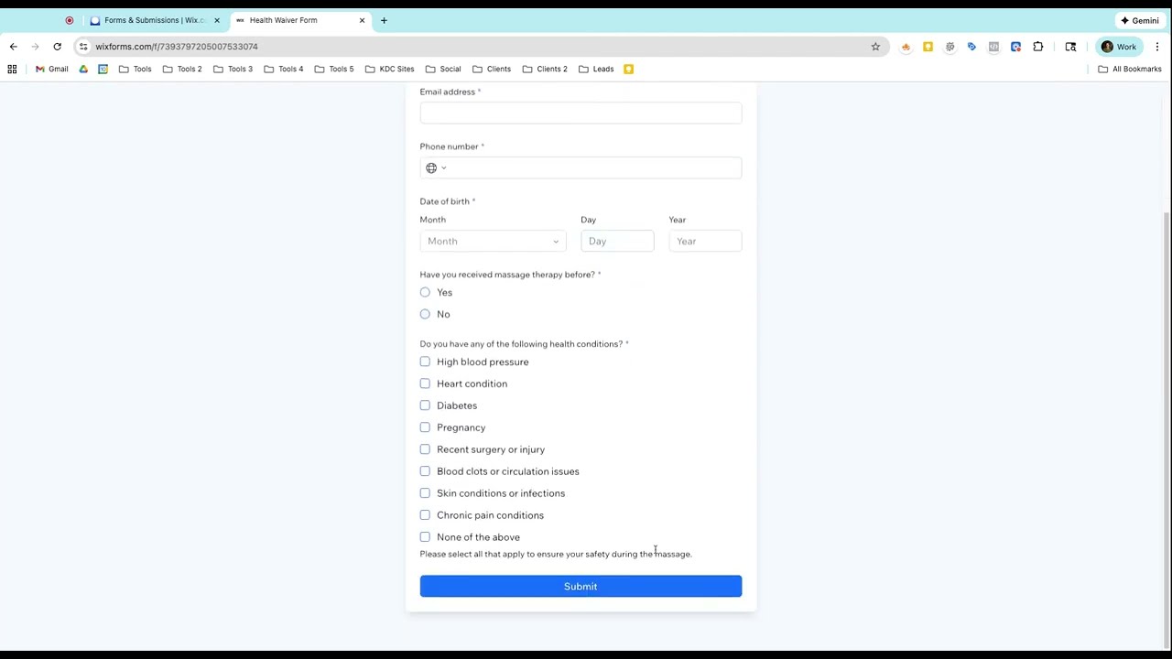Image resolution: width=1172 pixels, height=659 pixels.
Task: Open the All Bookmarks folder
Action: tap(1130, 69)
